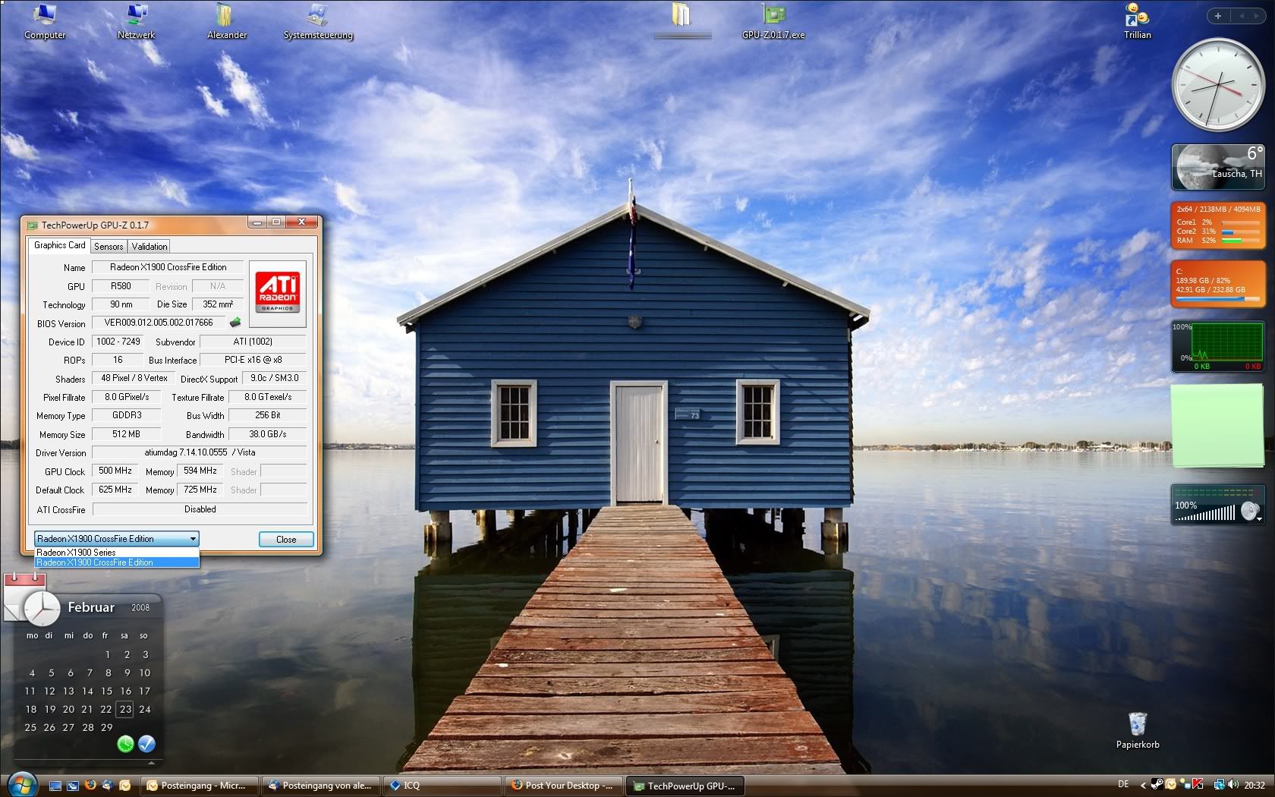The image size is (1275, 797).
Task: Click the BIOS save chip icon
Action: coord(235,323)
